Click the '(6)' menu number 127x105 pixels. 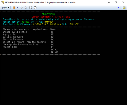point(53,44)
